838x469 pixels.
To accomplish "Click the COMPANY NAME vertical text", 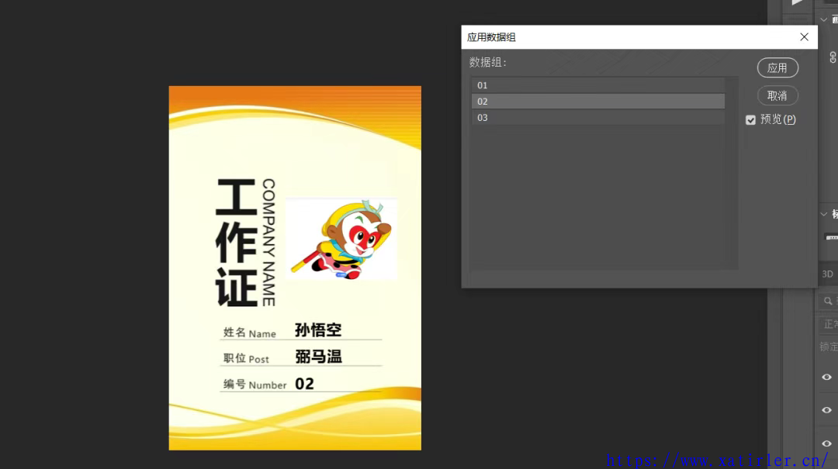I will [268, 243].
